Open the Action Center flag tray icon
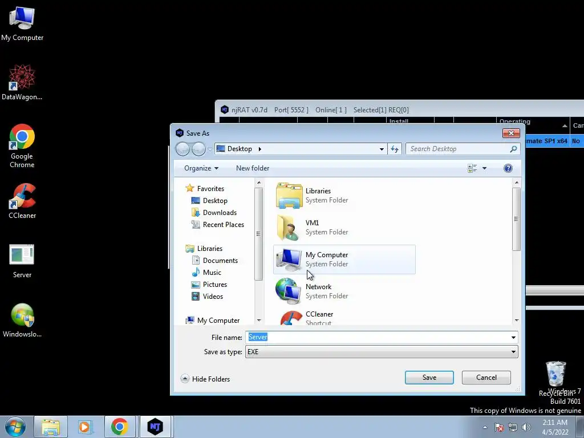The width and height of the screenshot is (584, 438). pyautogui.click(x=499, y=427)
